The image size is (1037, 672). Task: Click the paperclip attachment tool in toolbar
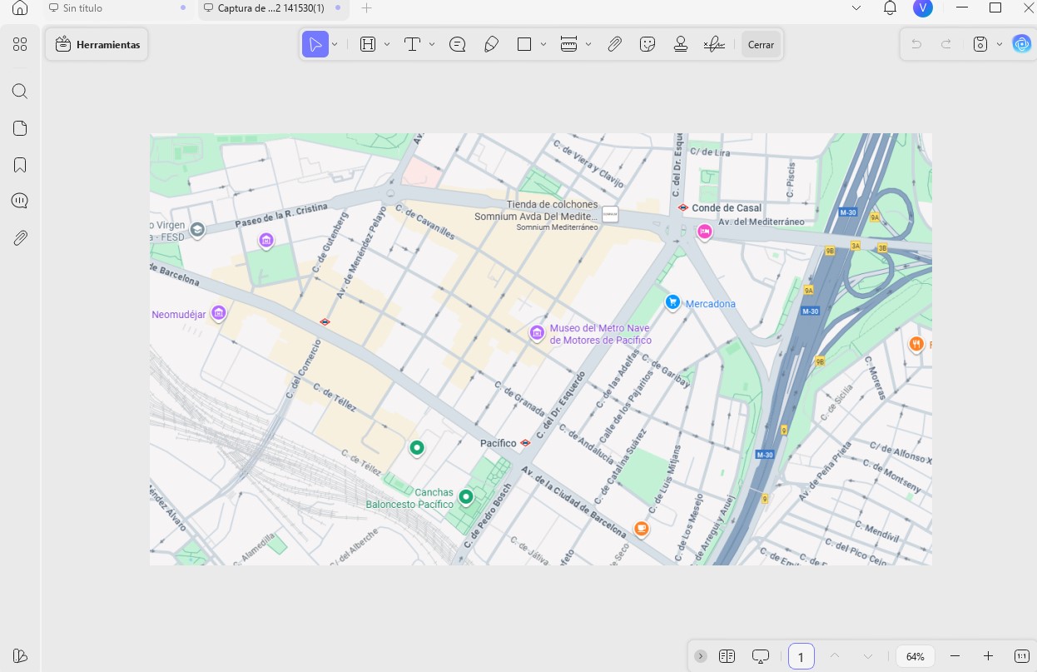point(614,45)
